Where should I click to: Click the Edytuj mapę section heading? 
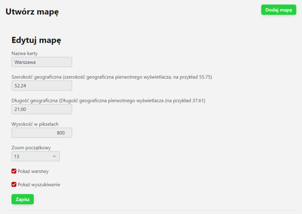coord(36,41)
